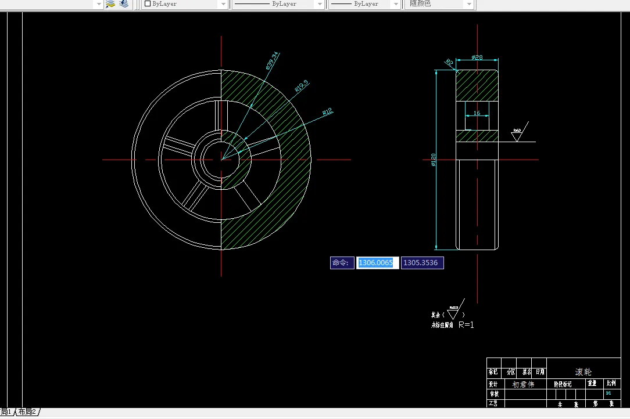630x419 pixels.
Task: Select the R5 radius dimension text
Action: 449,62
